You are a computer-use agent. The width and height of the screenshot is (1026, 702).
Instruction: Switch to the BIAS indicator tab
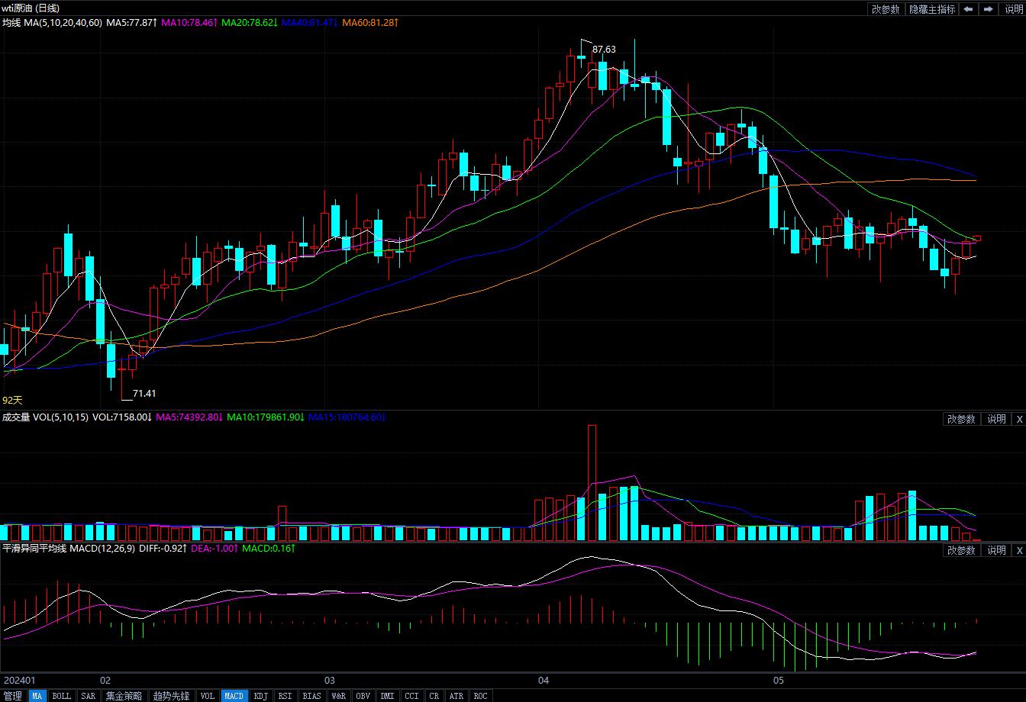pyautogui.click(x=311, y=696)
